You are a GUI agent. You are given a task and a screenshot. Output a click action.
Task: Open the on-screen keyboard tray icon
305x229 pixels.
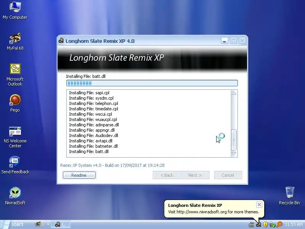pyautogui.click(x=252, y=224)
